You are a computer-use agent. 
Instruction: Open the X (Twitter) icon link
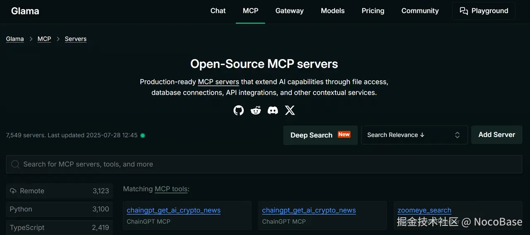(x=290, y=110)
